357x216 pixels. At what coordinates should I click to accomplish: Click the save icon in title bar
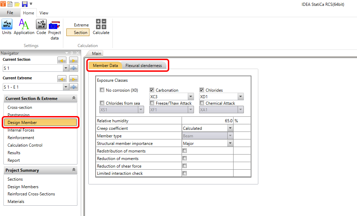tap(24, 4)
